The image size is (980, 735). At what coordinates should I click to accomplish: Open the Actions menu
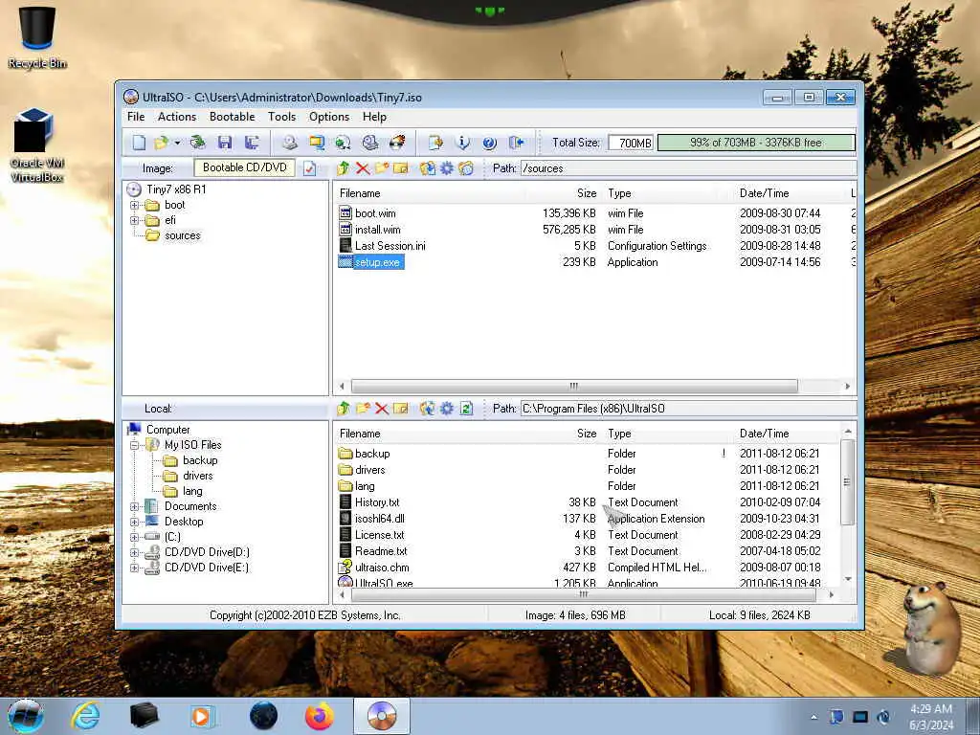click(177, 117)
